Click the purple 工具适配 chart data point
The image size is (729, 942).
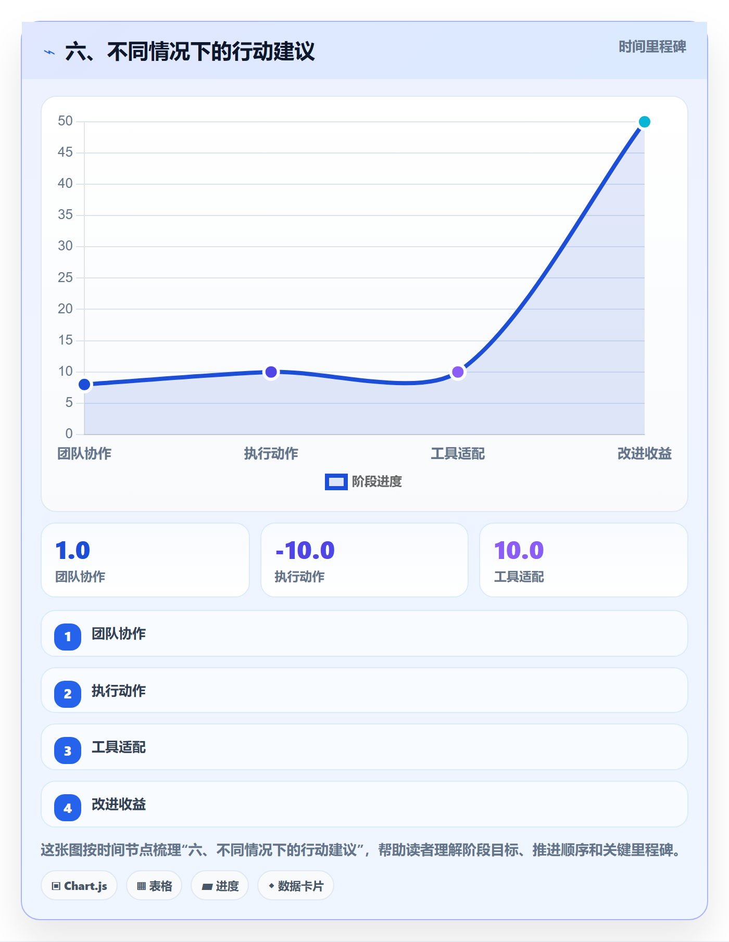[458, 372]
